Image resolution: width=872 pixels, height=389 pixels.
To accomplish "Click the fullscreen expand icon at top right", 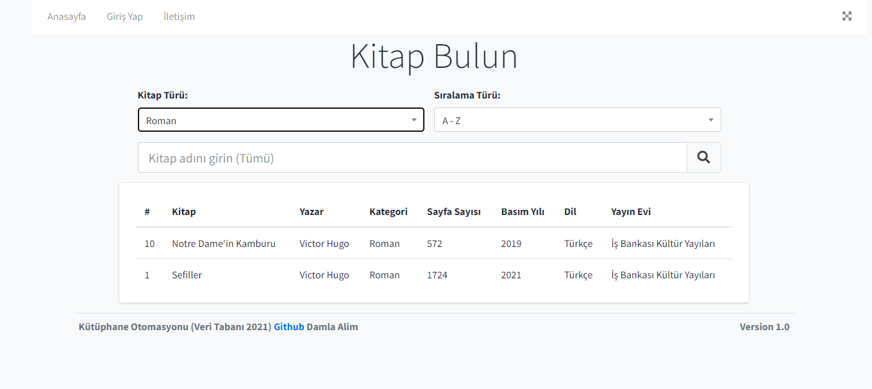I will point(847,16).
